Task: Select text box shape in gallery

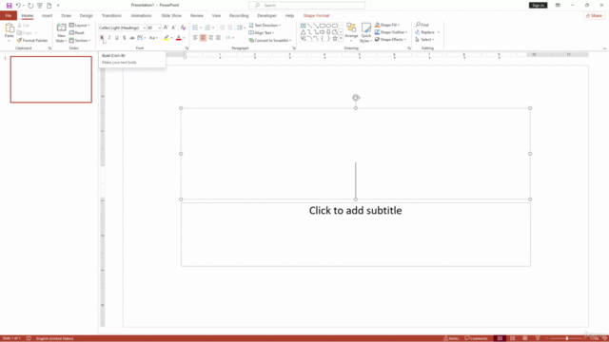Action: point(304,26)
